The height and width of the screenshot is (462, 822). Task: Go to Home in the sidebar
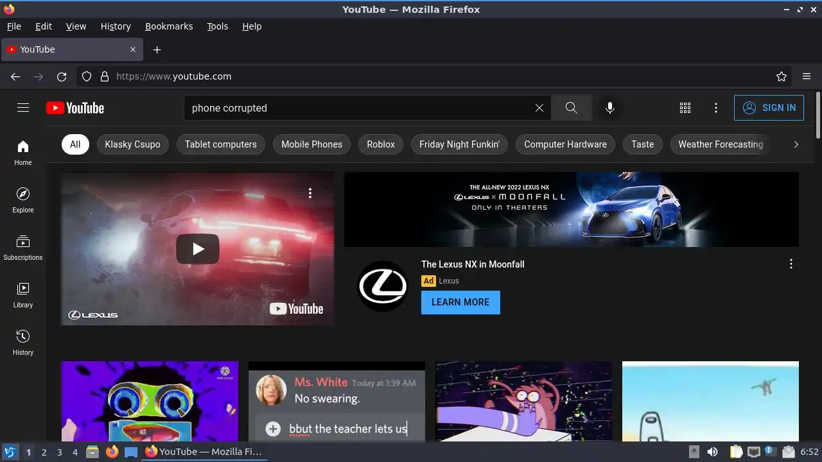(23, 153)
